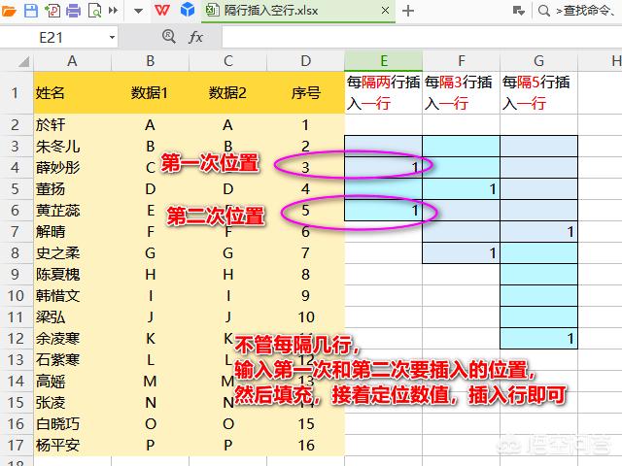
Task: Select the name cell 高嫣
Action: 72,382
